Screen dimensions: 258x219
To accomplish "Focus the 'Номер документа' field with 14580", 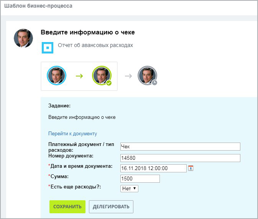I will point(180,158).
